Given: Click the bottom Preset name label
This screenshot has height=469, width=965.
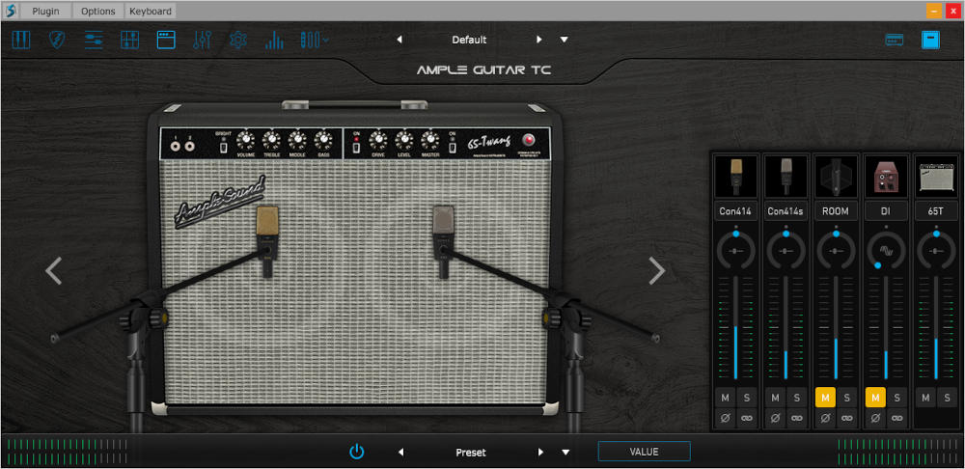Looking at the screenshot, I should click(x=471, y=453).
